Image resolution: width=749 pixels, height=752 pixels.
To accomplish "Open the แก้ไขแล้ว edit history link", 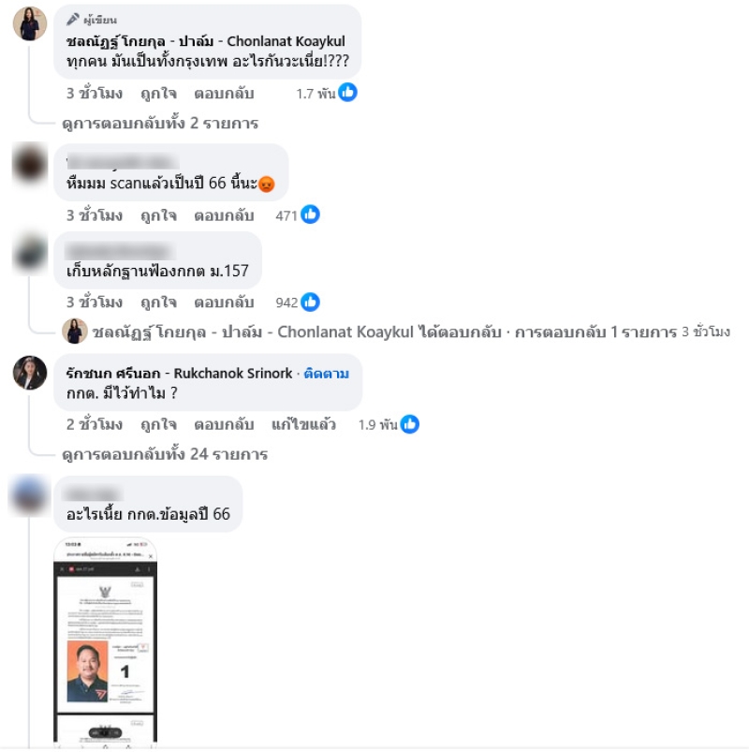I will click(303, 424).
